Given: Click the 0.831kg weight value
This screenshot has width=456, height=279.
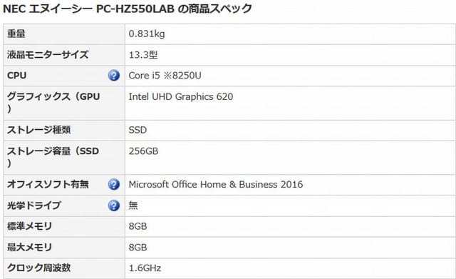Looking at the screenshot, I should tap(147, 34).
